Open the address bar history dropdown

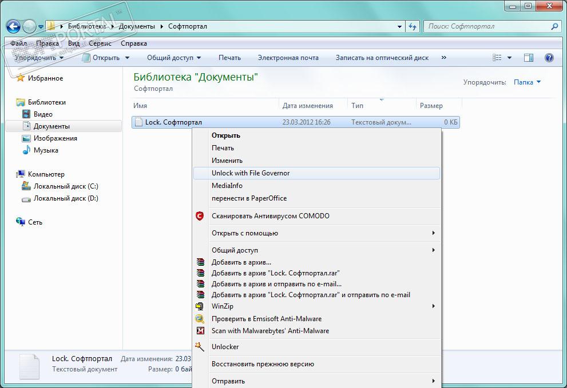[x=399, y=26]
